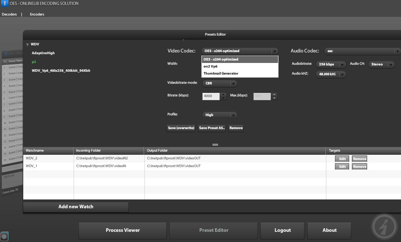Viewport: 401px width, 242px height.
Task: Click Save Preset AS button
Action: [x=212, y=128]
